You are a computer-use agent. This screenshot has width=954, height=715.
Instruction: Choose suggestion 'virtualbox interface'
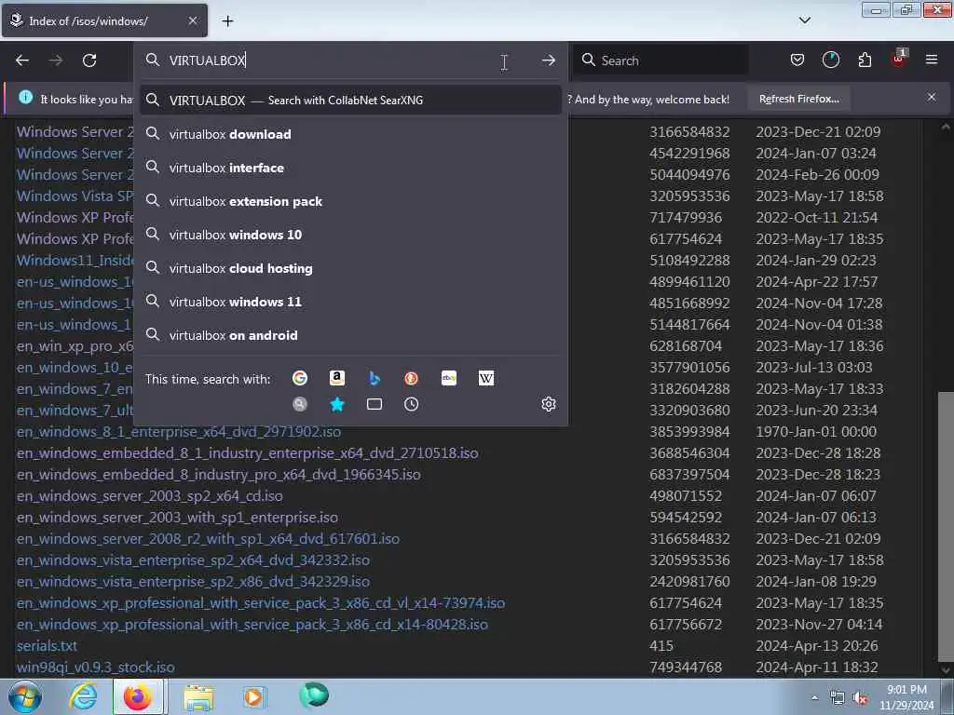coord(350,168)
